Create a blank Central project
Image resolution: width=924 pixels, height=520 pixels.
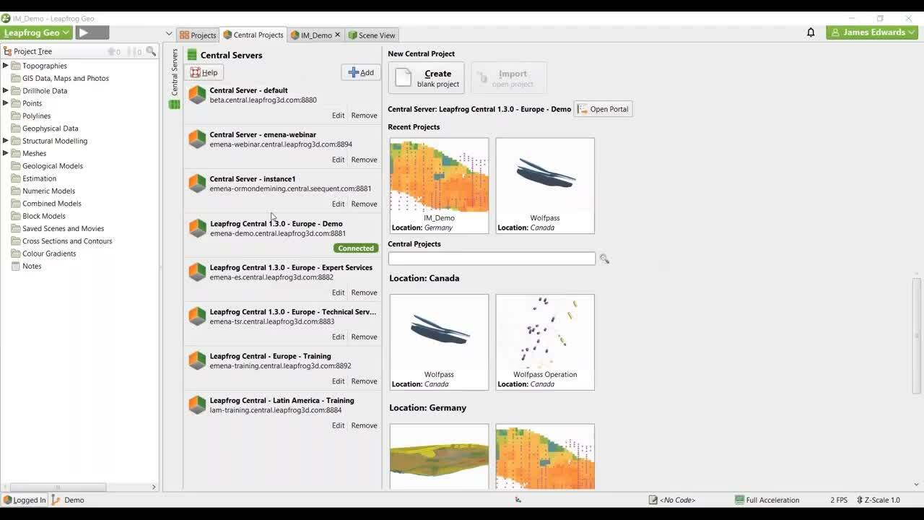tap(426, 78)
